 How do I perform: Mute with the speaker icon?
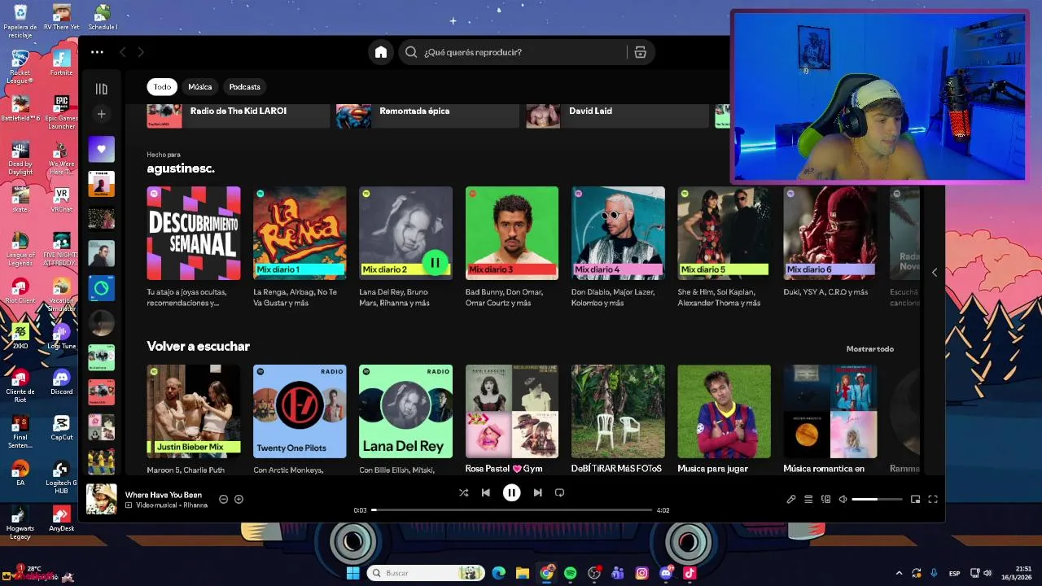click(x=843, y=499)
